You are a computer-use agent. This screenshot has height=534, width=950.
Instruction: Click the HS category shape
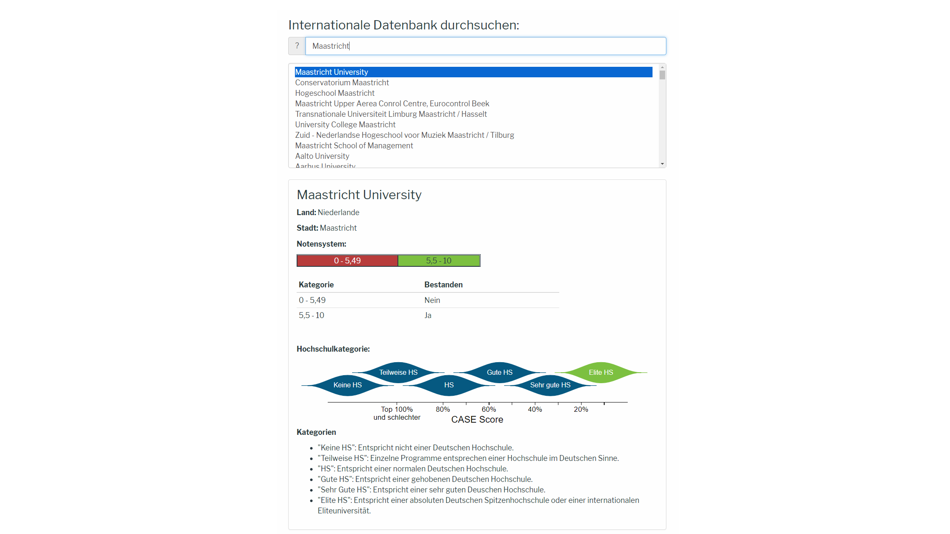coord(449,385)
